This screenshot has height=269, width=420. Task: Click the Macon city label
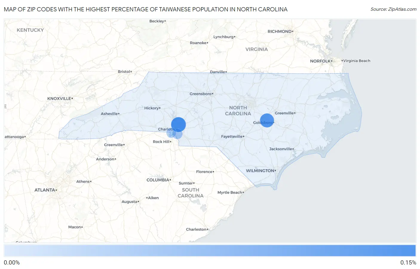click(75, 227)
